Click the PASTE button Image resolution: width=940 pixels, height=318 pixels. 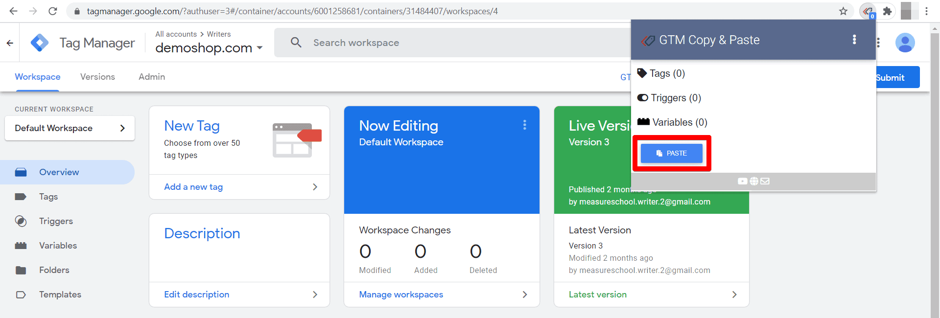click(671, 153)
